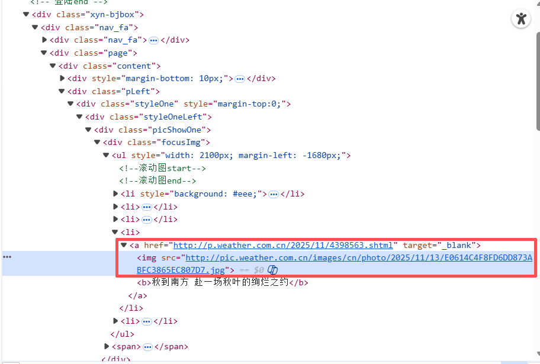
Task: Open the three-dots row options
Action: tap(7, 257)
